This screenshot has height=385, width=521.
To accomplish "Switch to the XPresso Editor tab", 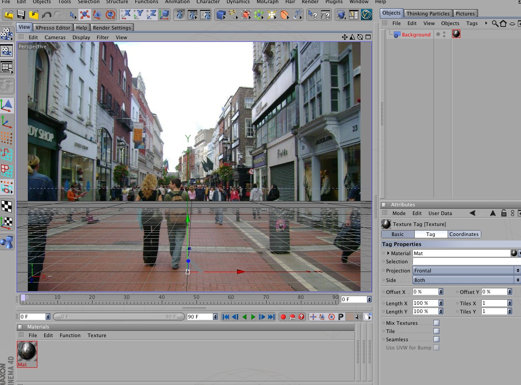I will [53, 28].
